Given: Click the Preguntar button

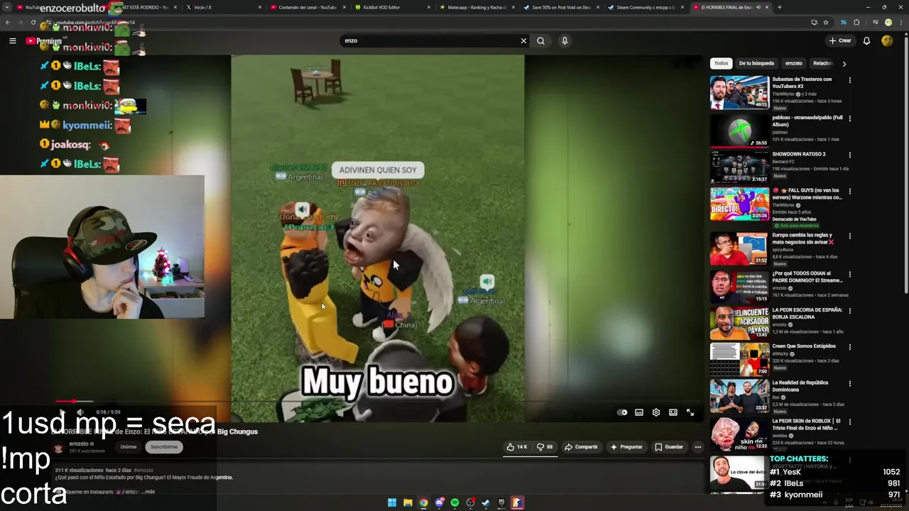Looking at the screenshot, I should tap(626, 447).
